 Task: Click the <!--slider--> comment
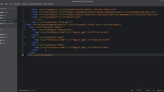pyautogui.click(x=38, y=19)
